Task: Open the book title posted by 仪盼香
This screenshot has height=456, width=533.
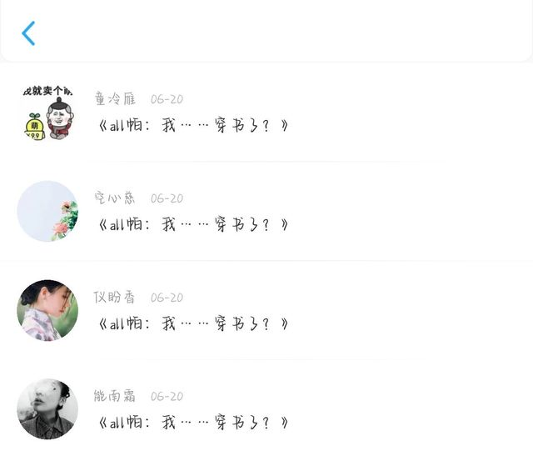Action: point(193,323)
